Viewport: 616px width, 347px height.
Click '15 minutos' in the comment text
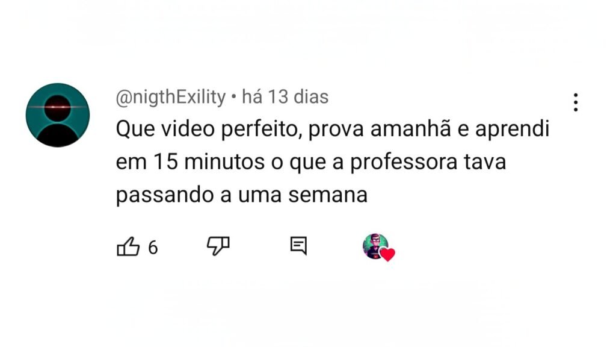[x=209, y=162]
